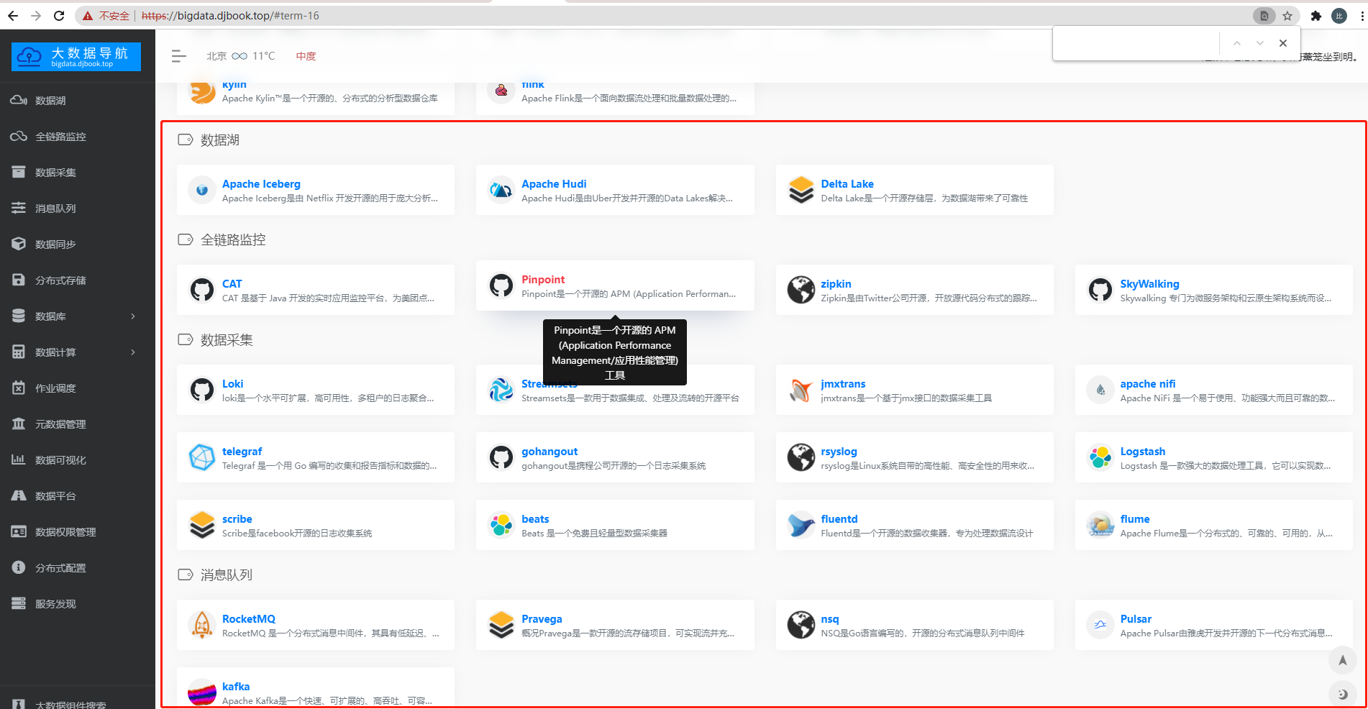The width and height of the screenshot is (1368, 709).
Task: Select 数据同步 in the sidebar
Action: coord(55,244)
